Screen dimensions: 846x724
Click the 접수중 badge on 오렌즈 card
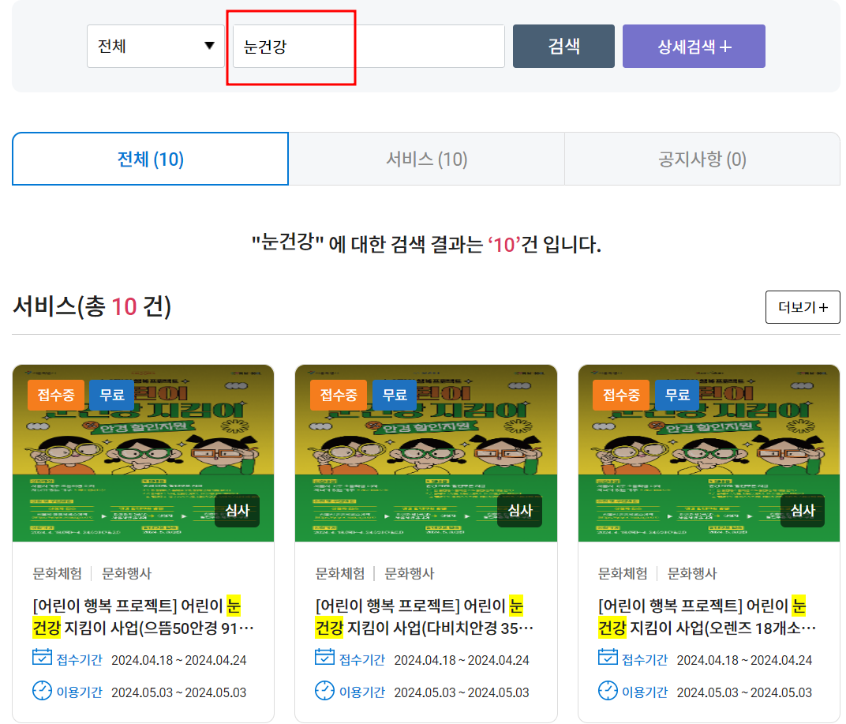(622, 395)
